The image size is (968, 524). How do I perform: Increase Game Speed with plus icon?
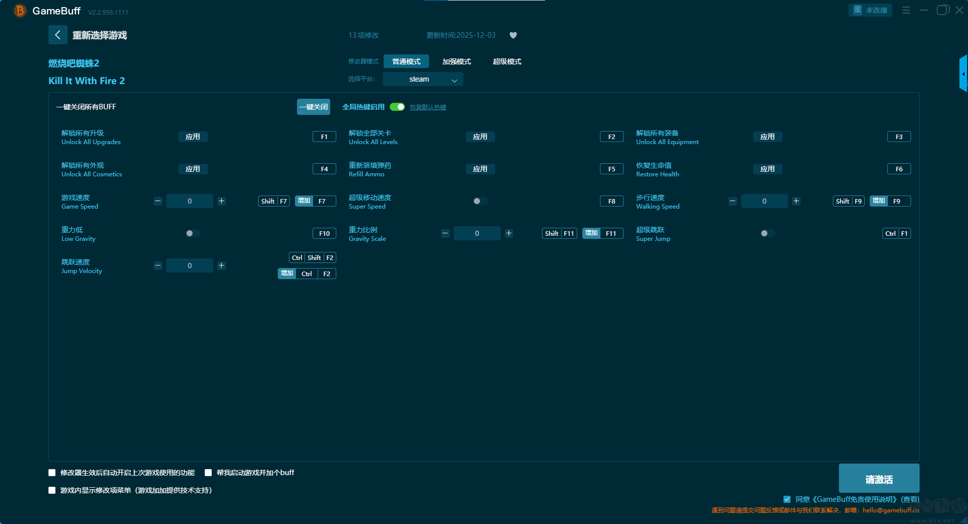pos(221,201)
